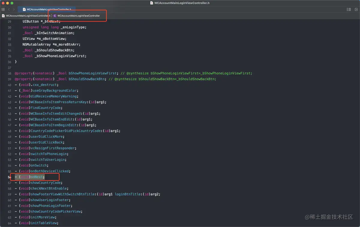Click the vcResignFirstResponder method line
The width and height of the screenshot is (360, 227).
click(x=46, y=148)
